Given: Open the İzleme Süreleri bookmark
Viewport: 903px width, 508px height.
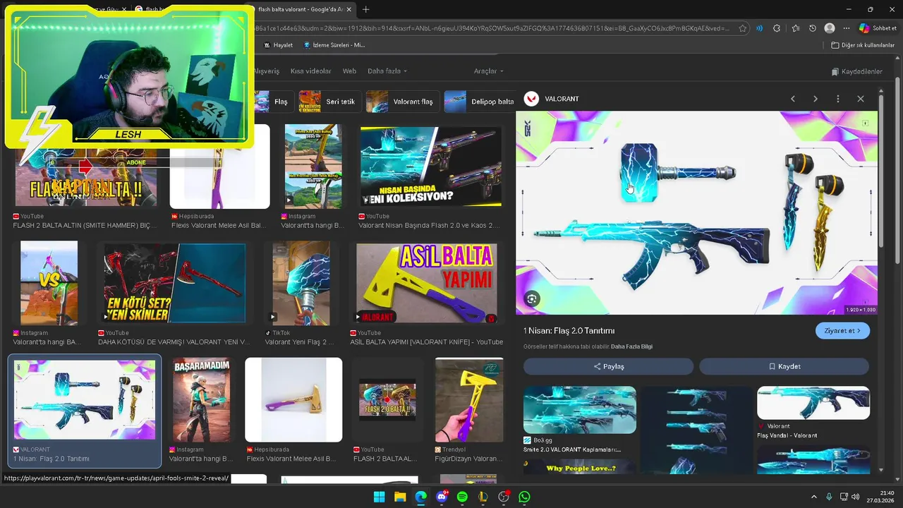Looking at the screenshot, I should point(334,45).
